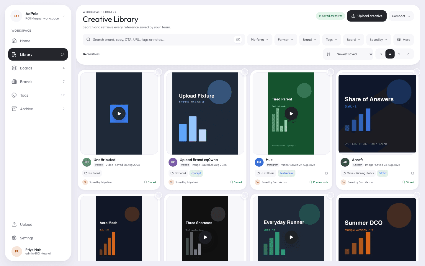Screen dimensions: 425x266
Task: Go to Home in the sidebar
Action: point(38,41)
